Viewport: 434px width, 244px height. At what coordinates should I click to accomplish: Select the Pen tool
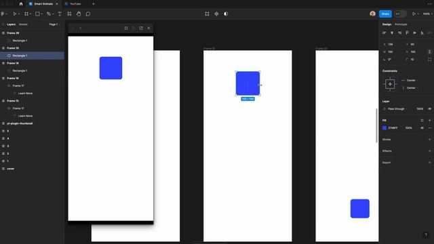(49, 14)
